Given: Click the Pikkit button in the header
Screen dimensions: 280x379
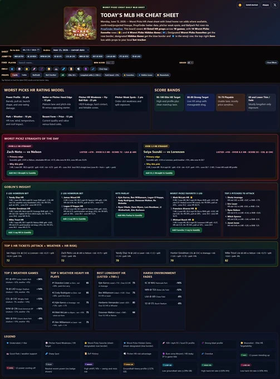Looking at the screenshot, I should coord(266,5).
